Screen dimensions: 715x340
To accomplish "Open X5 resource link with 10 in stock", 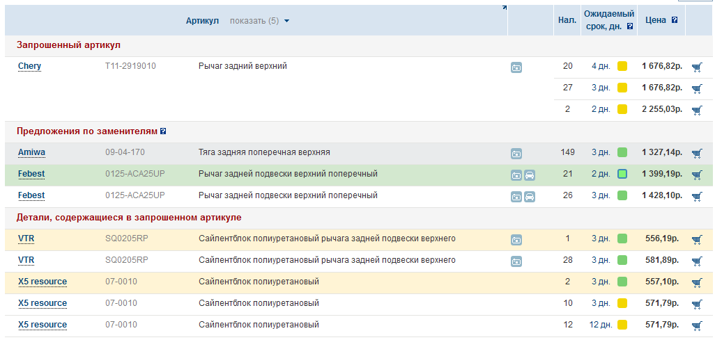I will (43, 303).
